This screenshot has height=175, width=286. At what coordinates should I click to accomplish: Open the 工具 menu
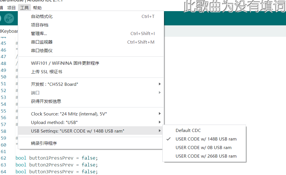coord(24,8)
